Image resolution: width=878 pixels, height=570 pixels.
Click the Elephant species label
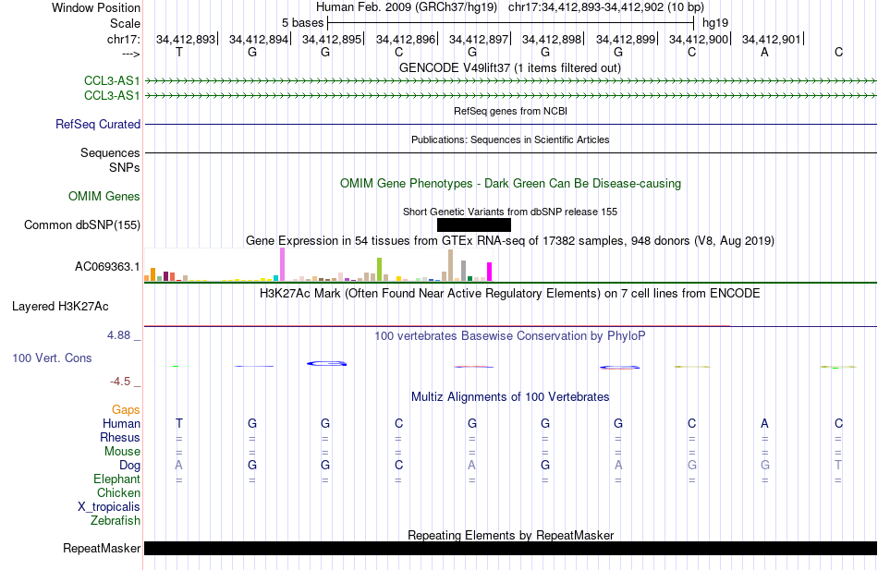[x=117, y=479]
